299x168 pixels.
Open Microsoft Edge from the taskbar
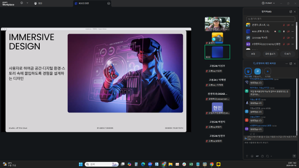pos(143,164)
